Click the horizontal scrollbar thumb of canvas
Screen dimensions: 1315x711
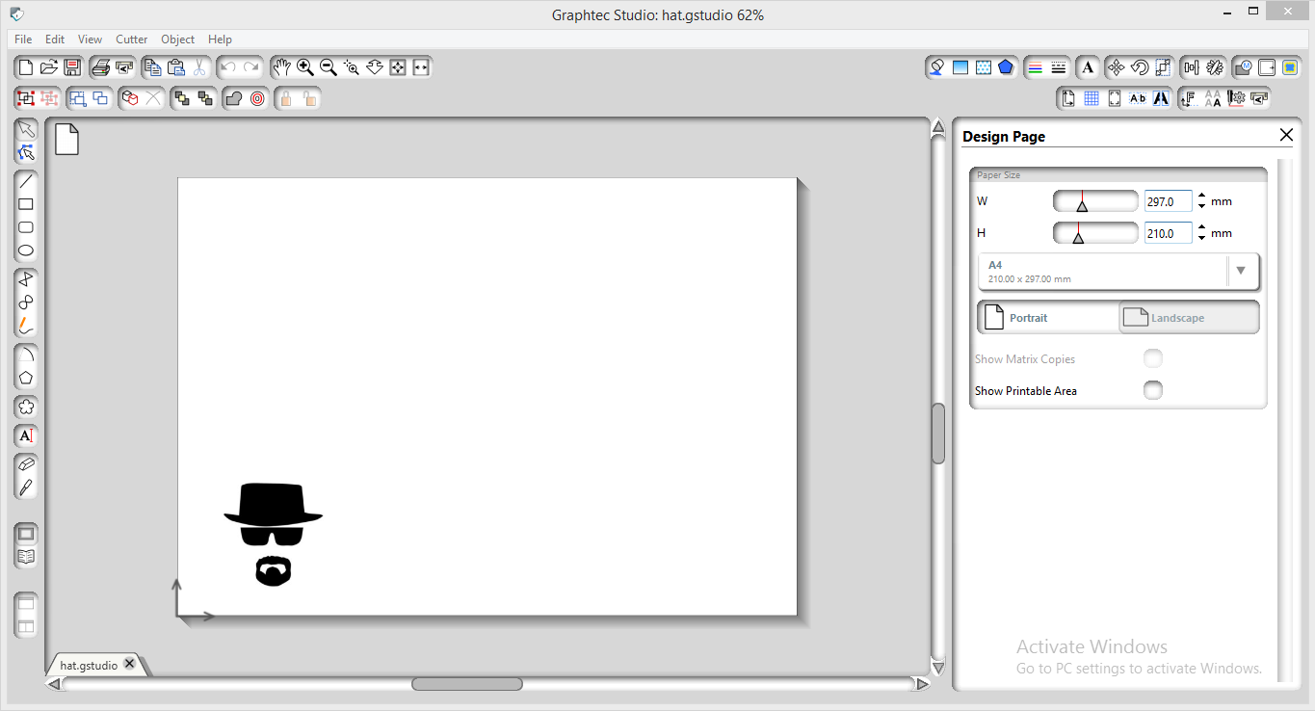467,684
